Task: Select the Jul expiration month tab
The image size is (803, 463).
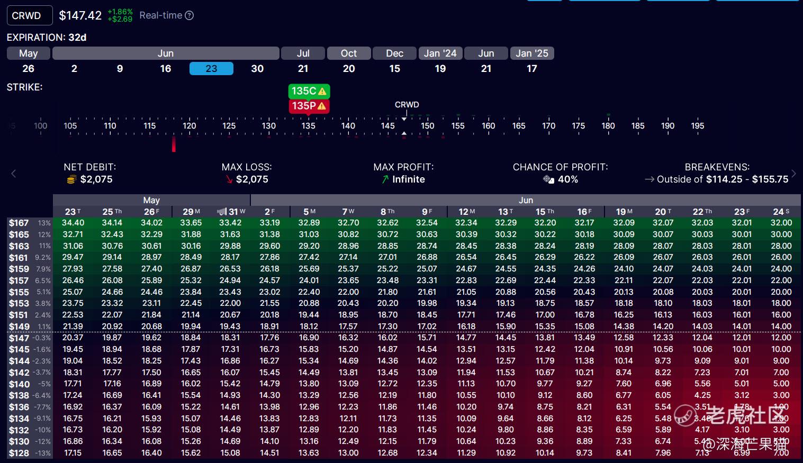Action: click(303, 53)
